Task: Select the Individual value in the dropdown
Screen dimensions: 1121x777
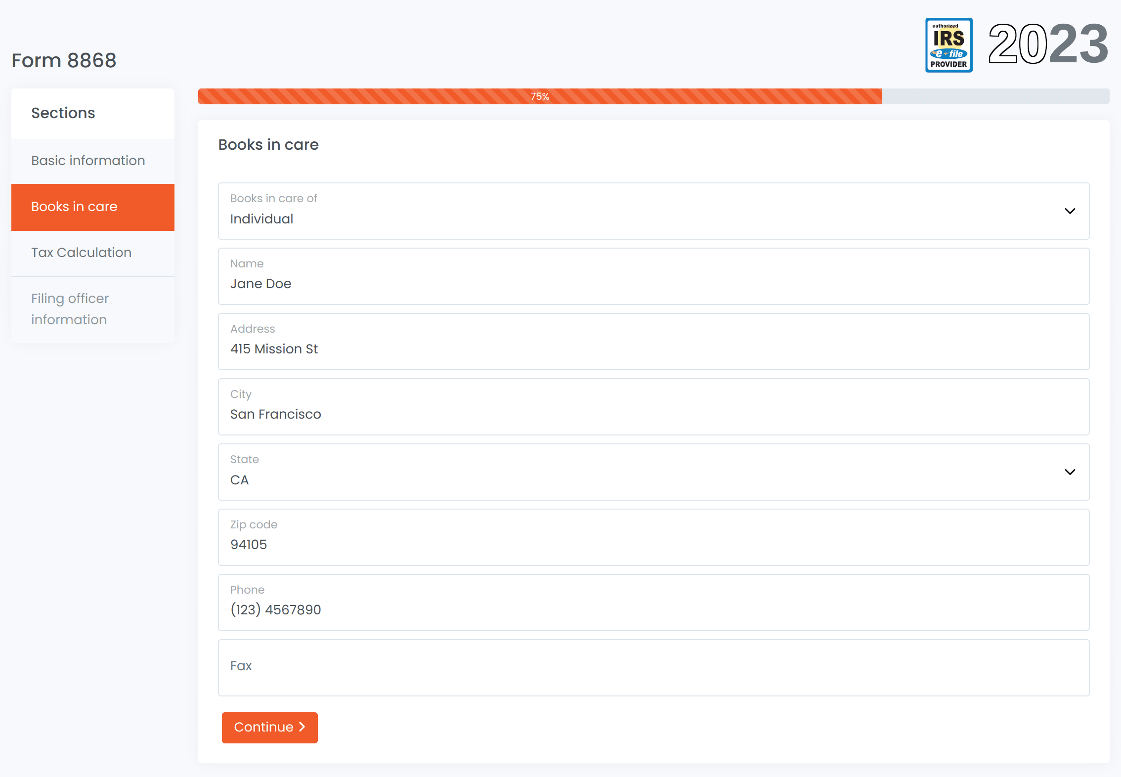Action: tap(261, 219)
